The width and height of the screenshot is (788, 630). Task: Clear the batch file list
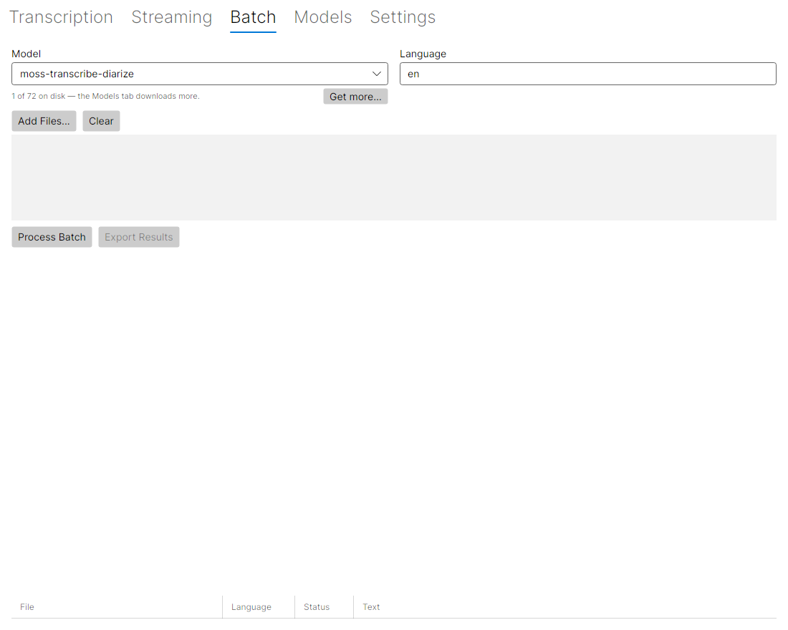tap(101, 121)
